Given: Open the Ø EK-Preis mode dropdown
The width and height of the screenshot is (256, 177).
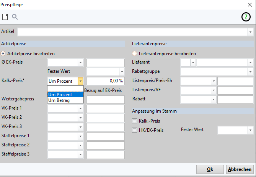Looking at the screenshot, I should coord(80,63).
